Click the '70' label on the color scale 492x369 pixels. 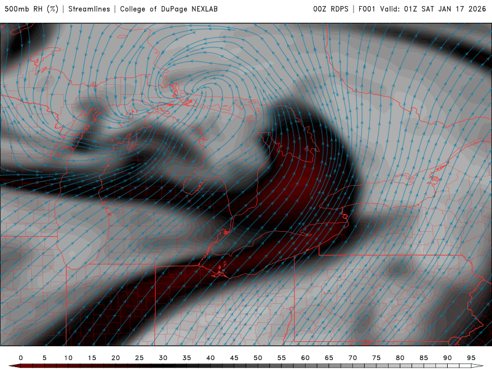pyautogui.click(x=352, y=358)
